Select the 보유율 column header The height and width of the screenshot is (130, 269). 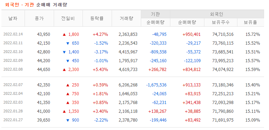[x=251, y=22]
